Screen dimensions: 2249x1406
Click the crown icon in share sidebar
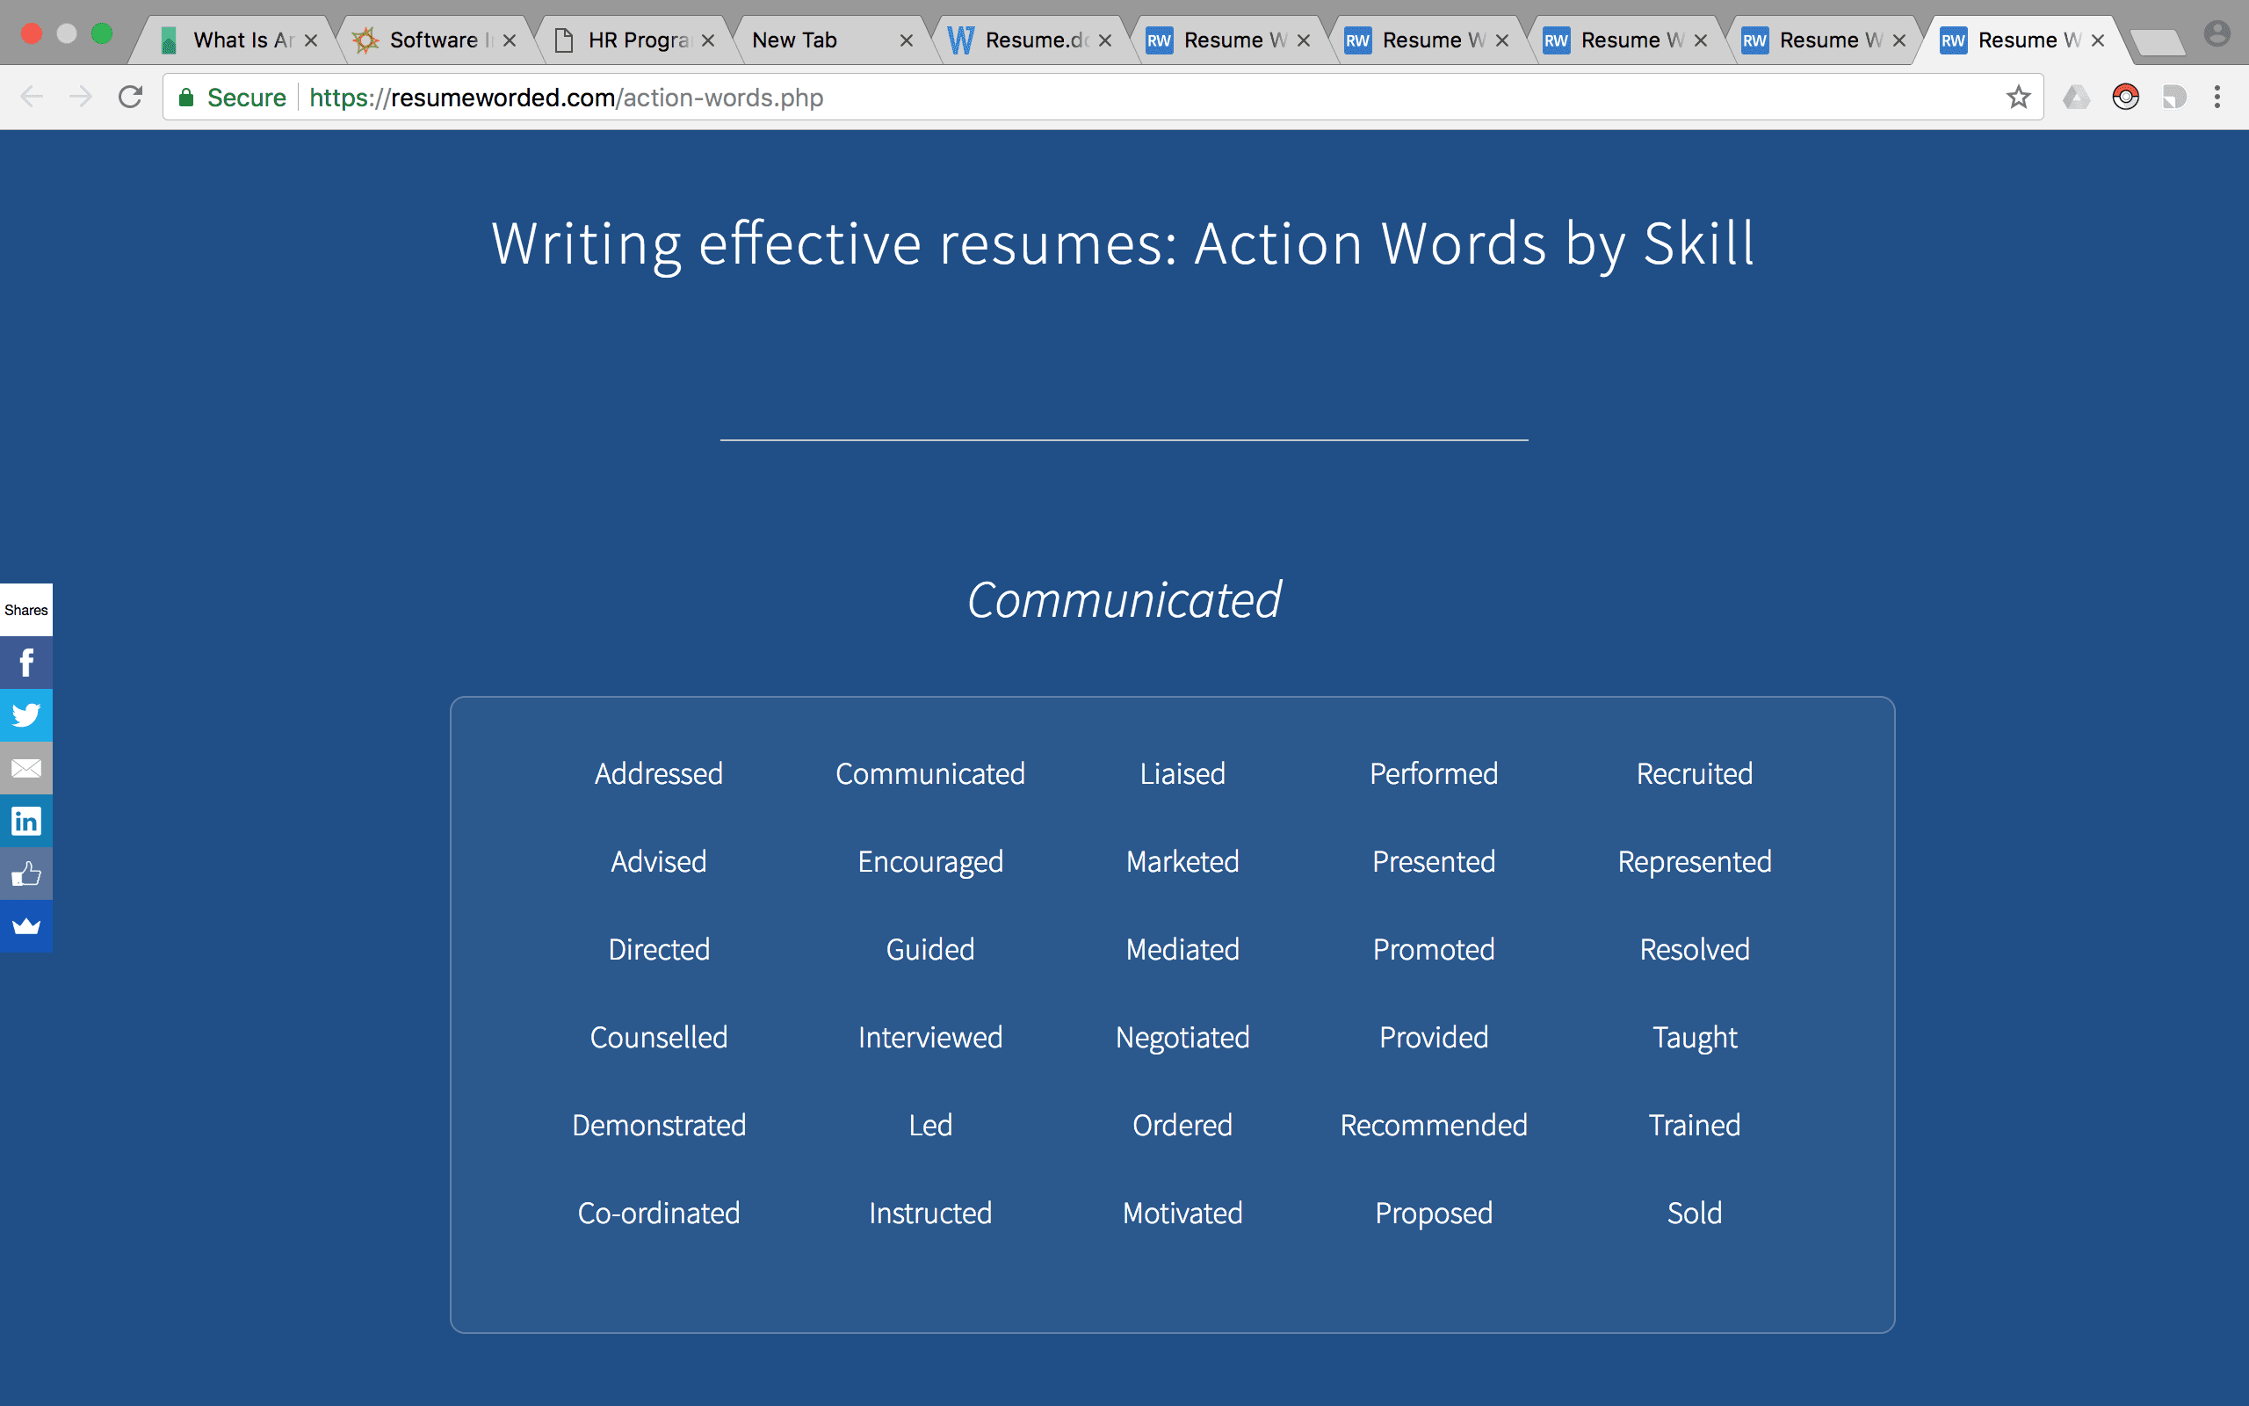pos(26,926)
